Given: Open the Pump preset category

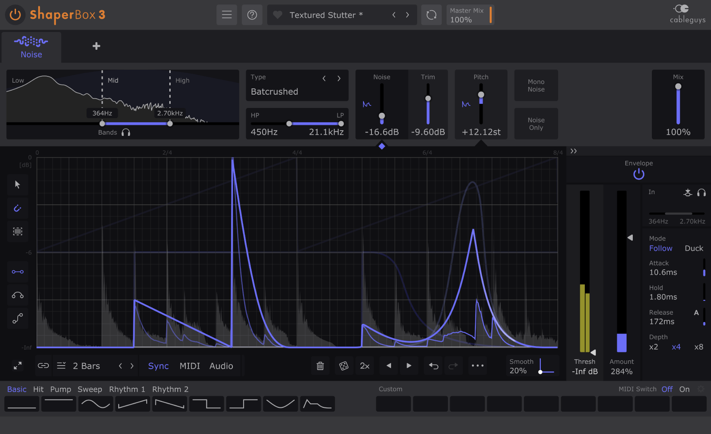Looking at the screenshot, I should 60,389.
